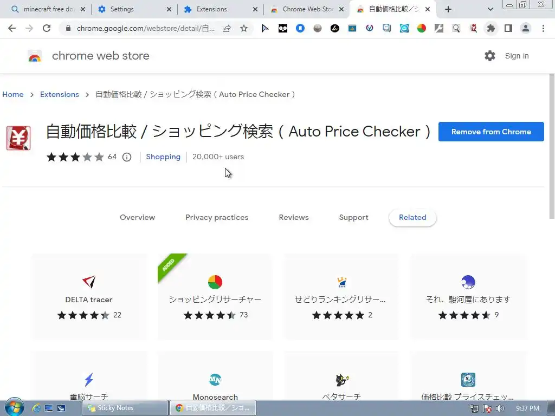
Task: Open the ショッピングリサーチャー extension card
Action: 215,297
